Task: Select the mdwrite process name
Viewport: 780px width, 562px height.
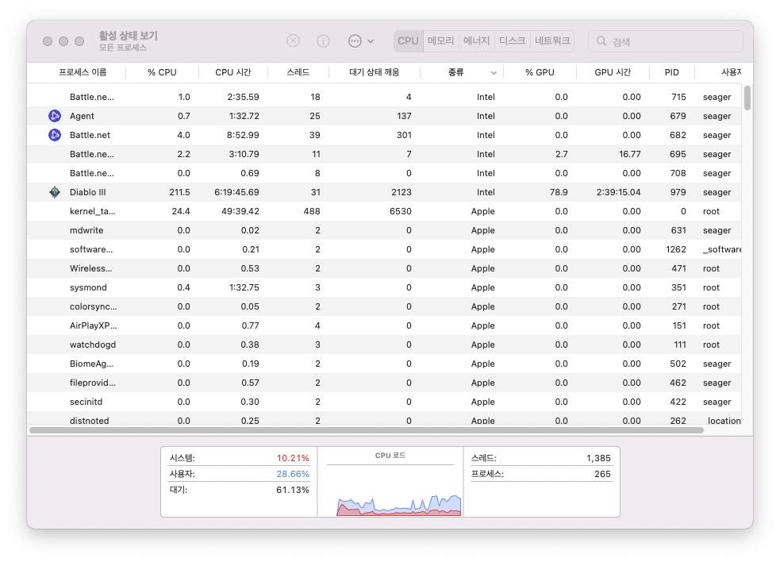Action: coord(86,230)
